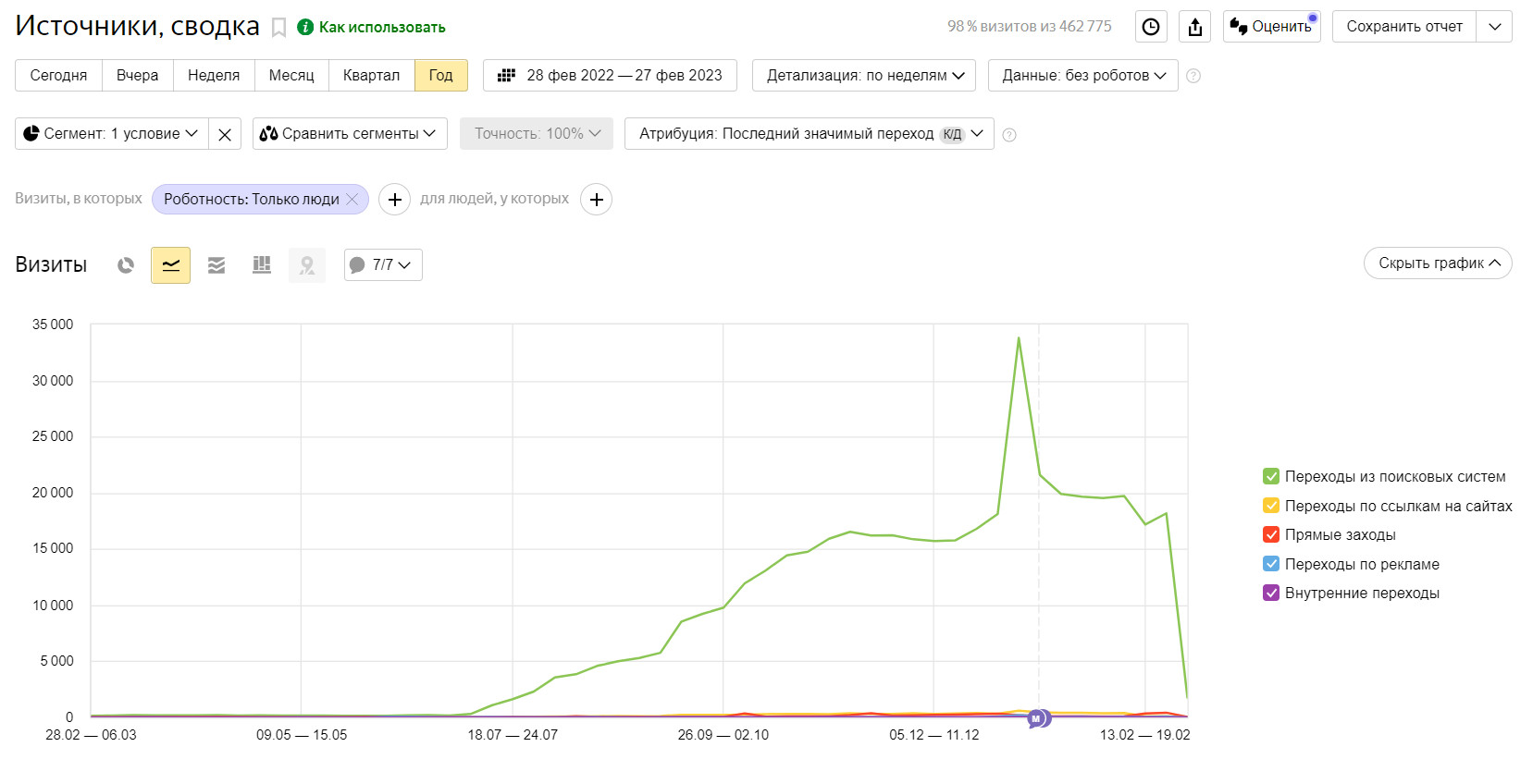
Task: Add a visit condition with plus icon
Action: pyautogui.click(x=395, y=200)
